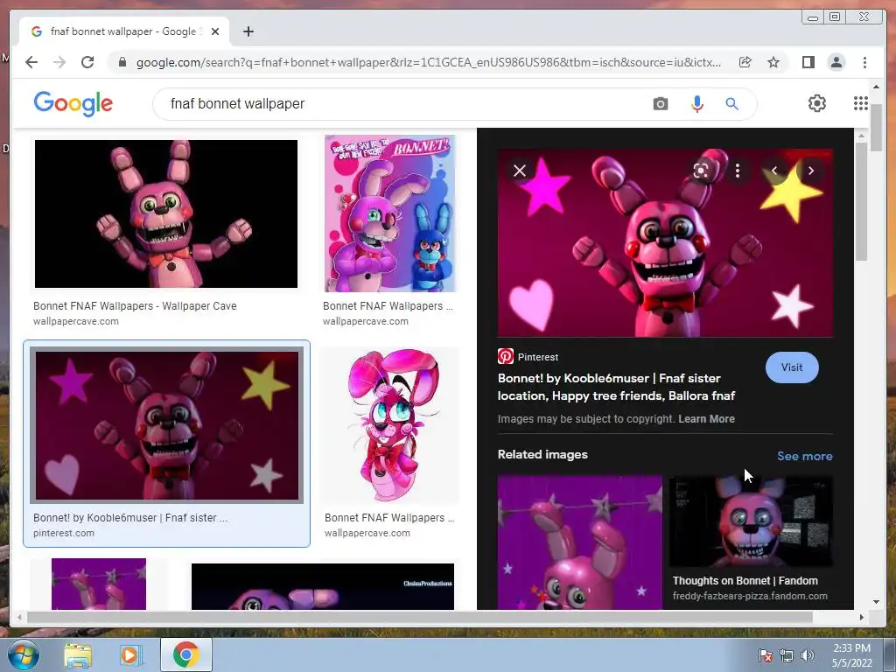Open the Learn More copyright link
The image size is (896, 672).
[x=706, y=419]
